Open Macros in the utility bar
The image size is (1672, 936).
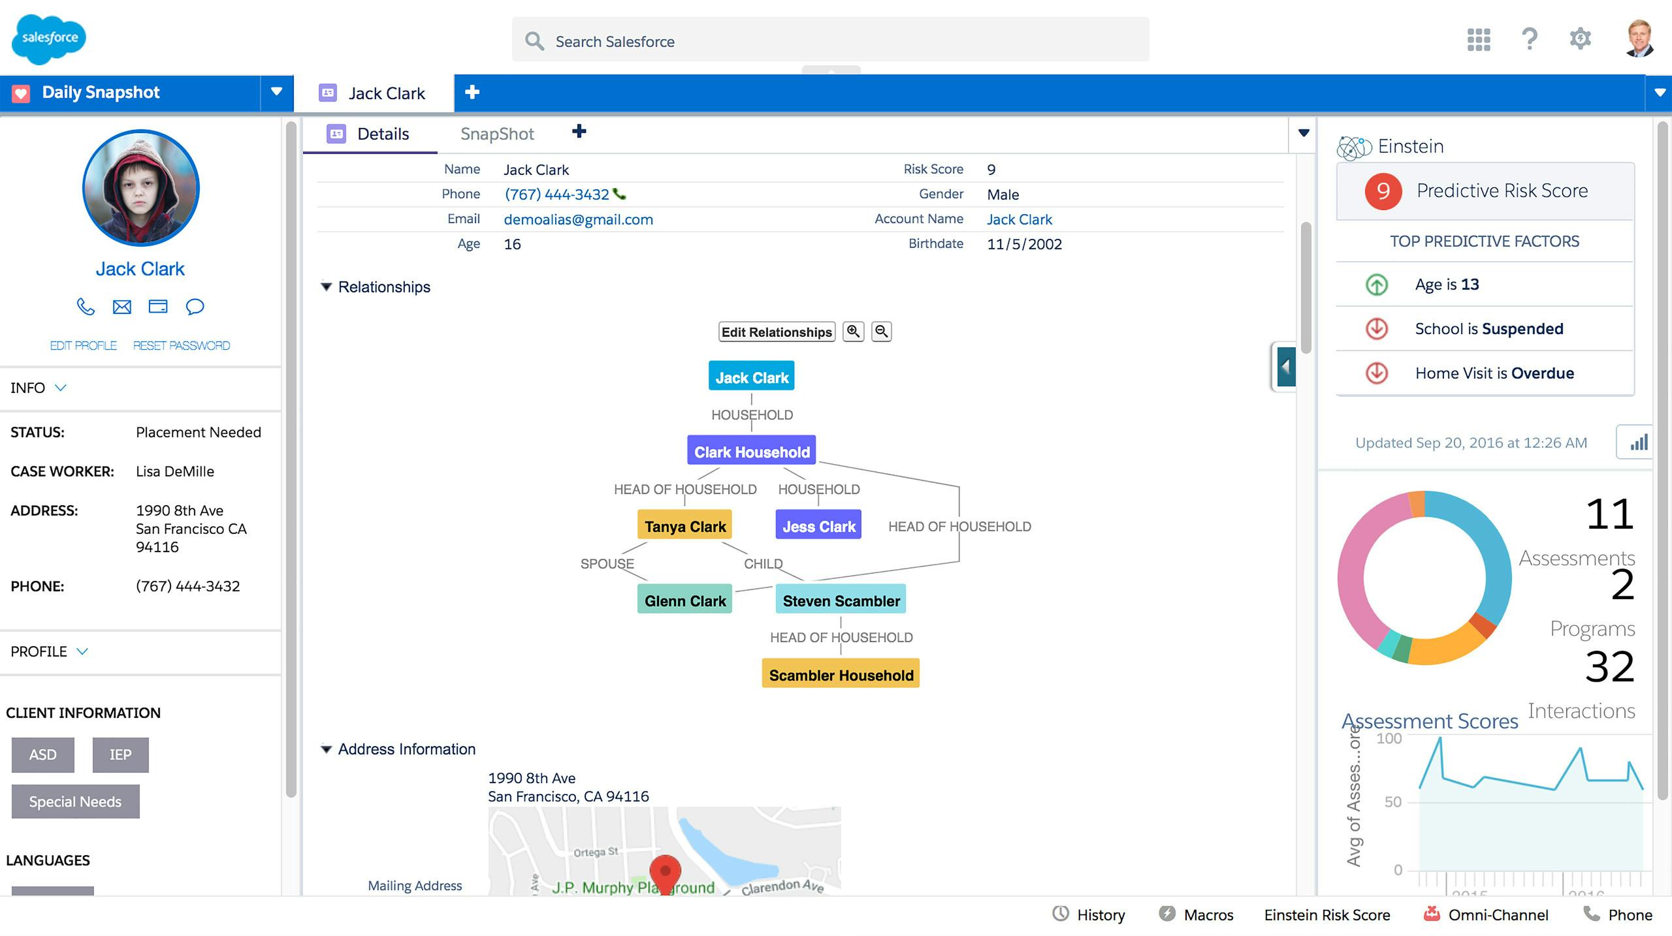1196,915
